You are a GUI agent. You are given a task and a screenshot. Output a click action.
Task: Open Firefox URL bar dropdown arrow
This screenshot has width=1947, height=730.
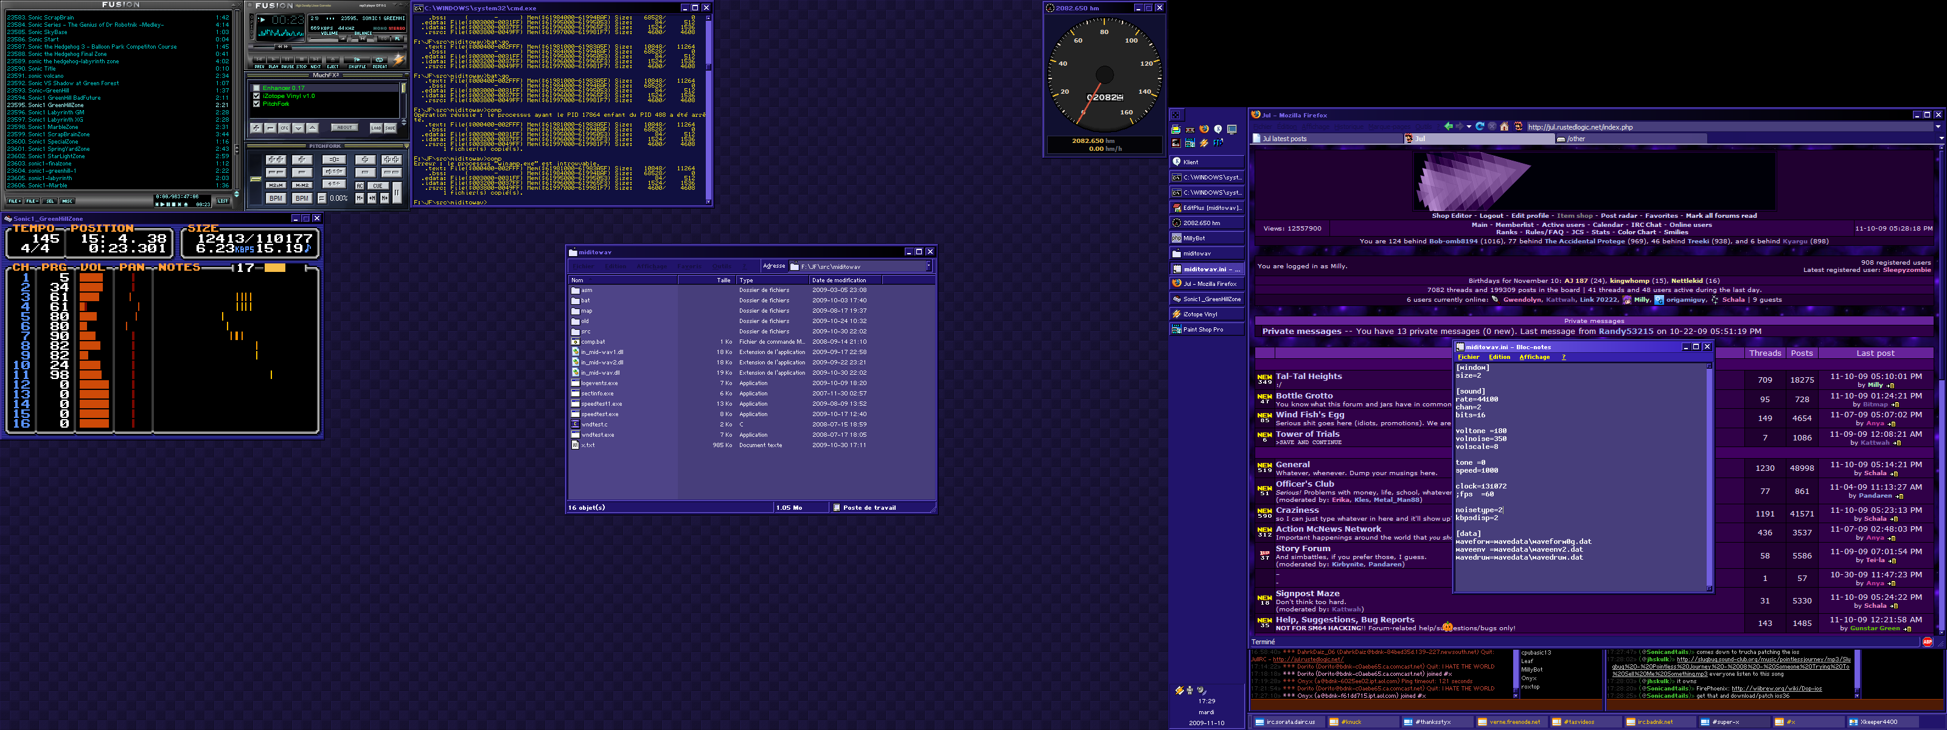(1937, 127)
